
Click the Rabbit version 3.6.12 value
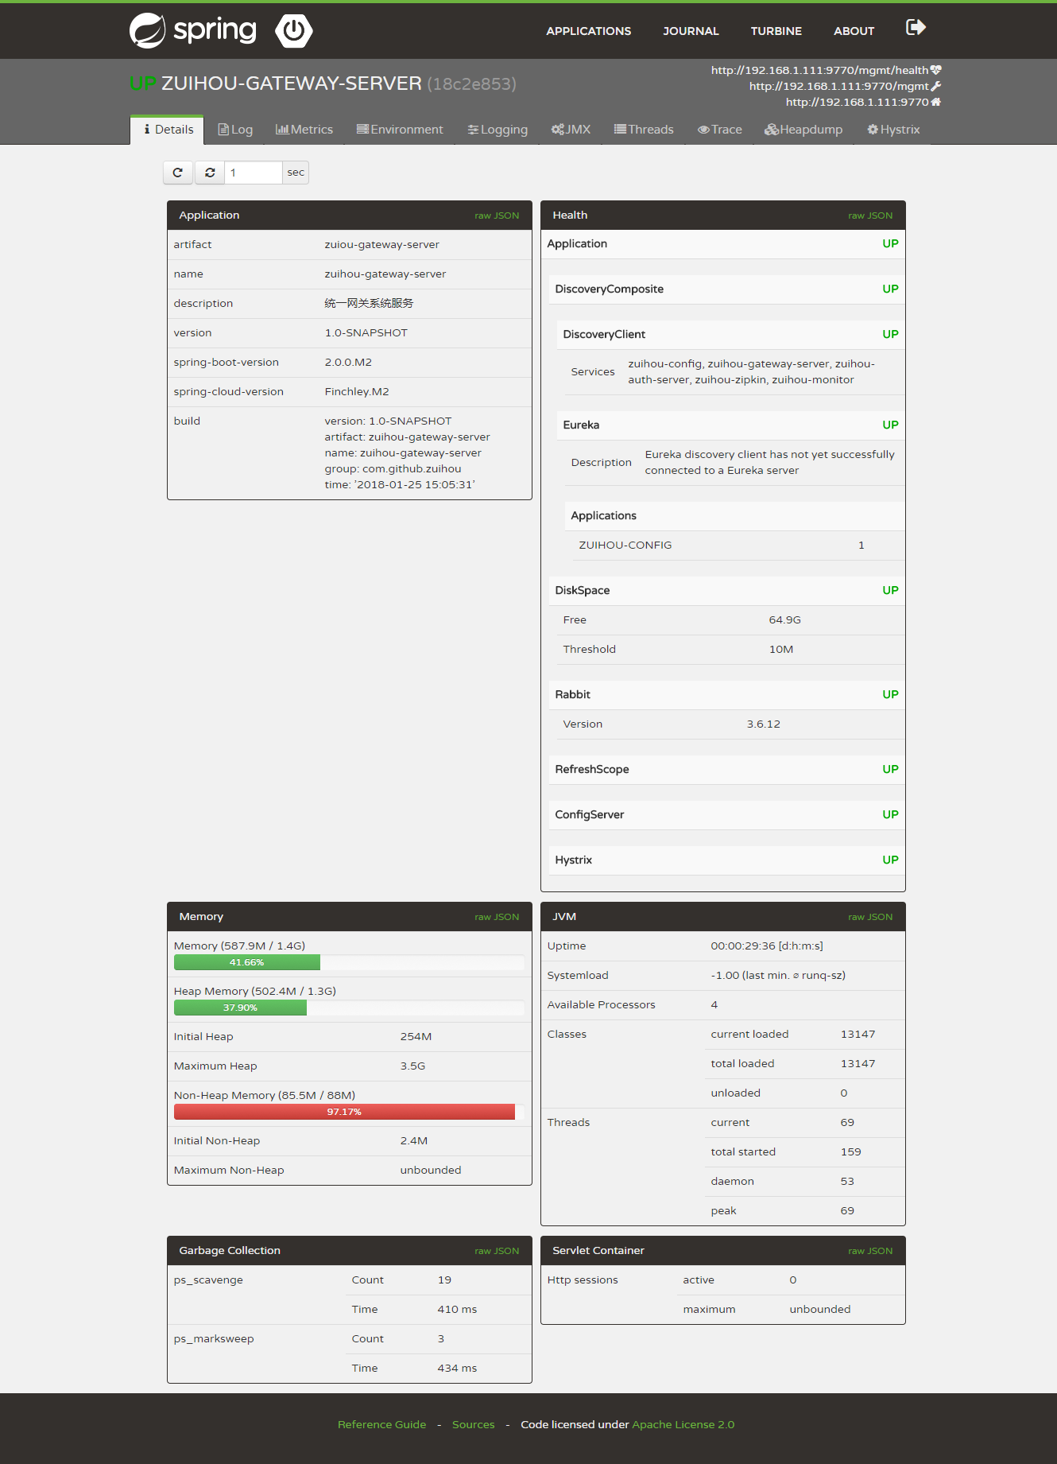pos(764,724)
